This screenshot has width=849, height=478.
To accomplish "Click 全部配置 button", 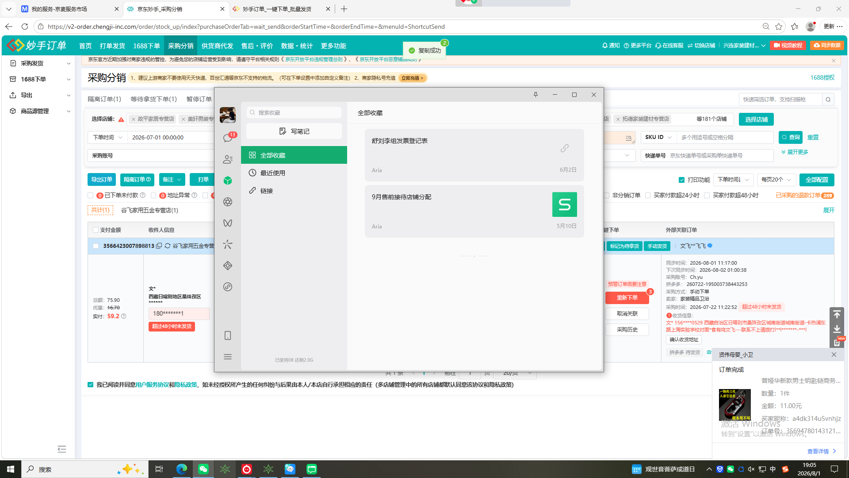I will click(817, 180).
